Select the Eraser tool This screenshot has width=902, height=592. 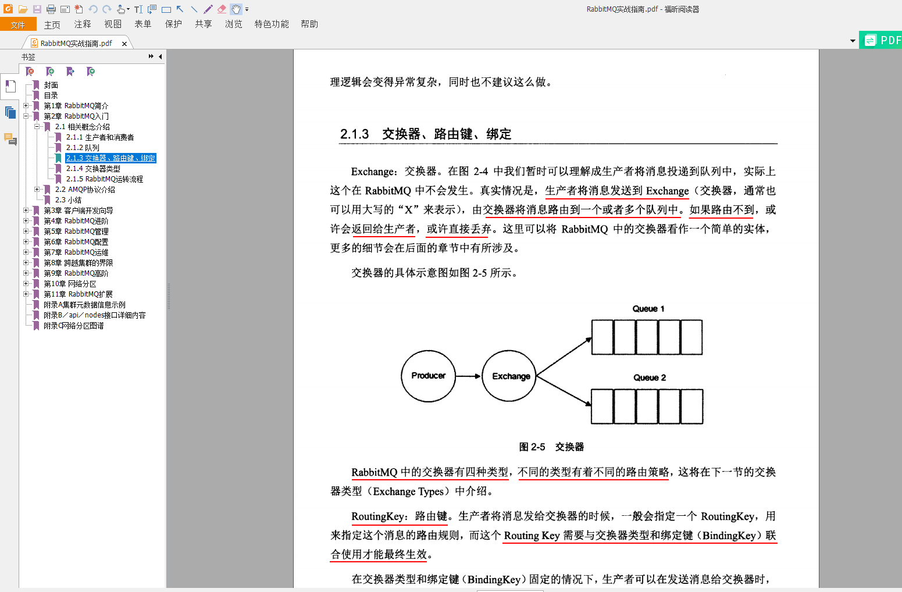point(222,9)
